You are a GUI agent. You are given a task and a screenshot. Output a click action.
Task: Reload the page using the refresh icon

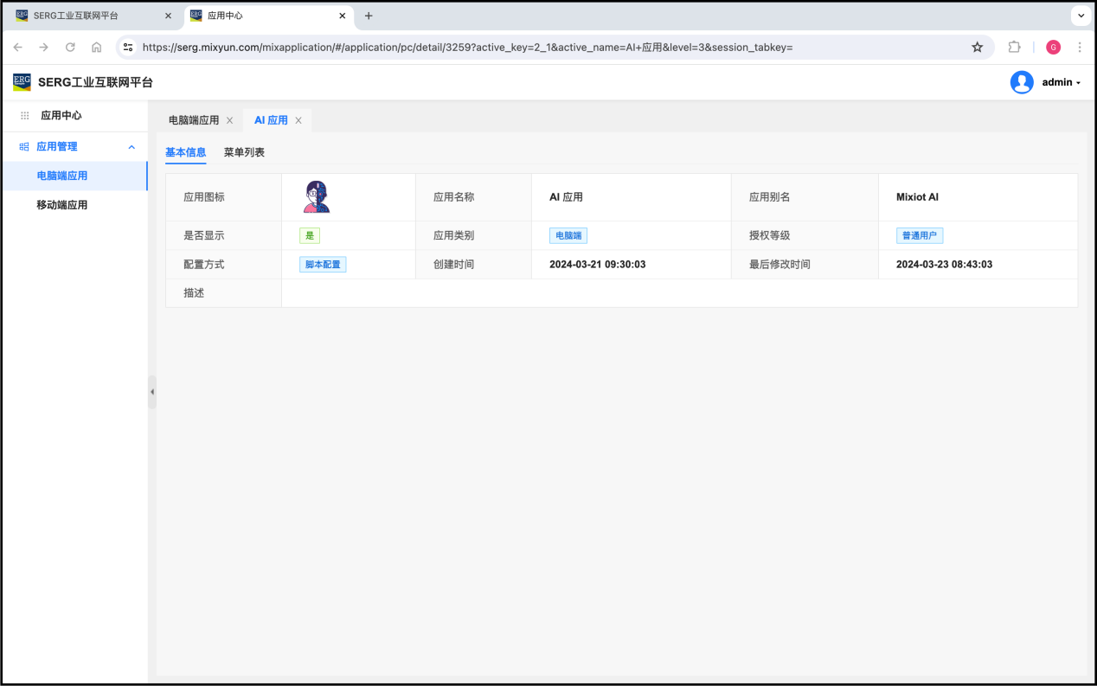(x=70, y=48)
